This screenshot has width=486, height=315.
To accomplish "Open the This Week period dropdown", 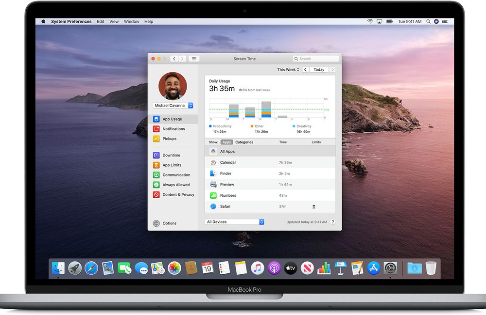I will tap(288, 70).
